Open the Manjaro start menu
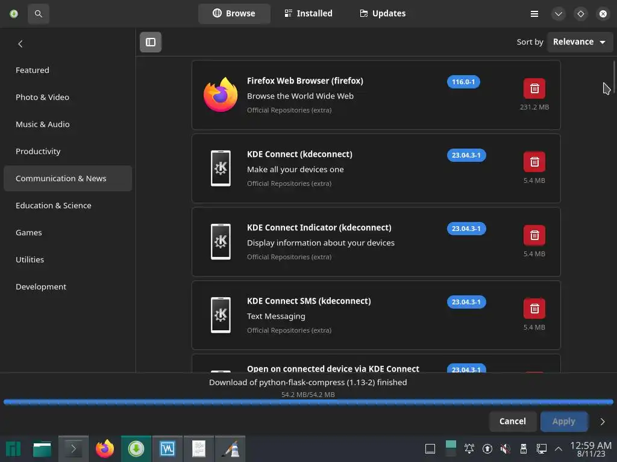Viewport: 617px width, 462px height. click(13, 449)
